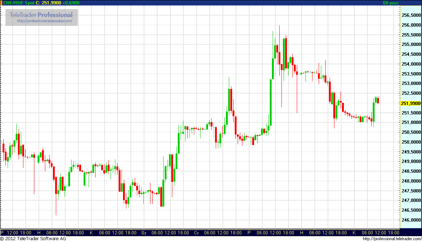Click the 248,5000 price axis label

click(411, 171)
